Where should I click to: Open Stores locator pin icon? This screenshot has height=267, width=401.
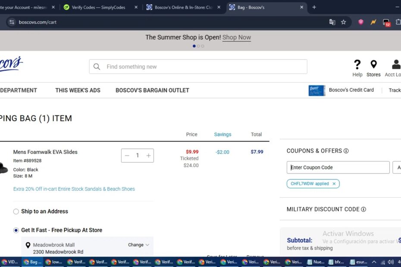373,65
